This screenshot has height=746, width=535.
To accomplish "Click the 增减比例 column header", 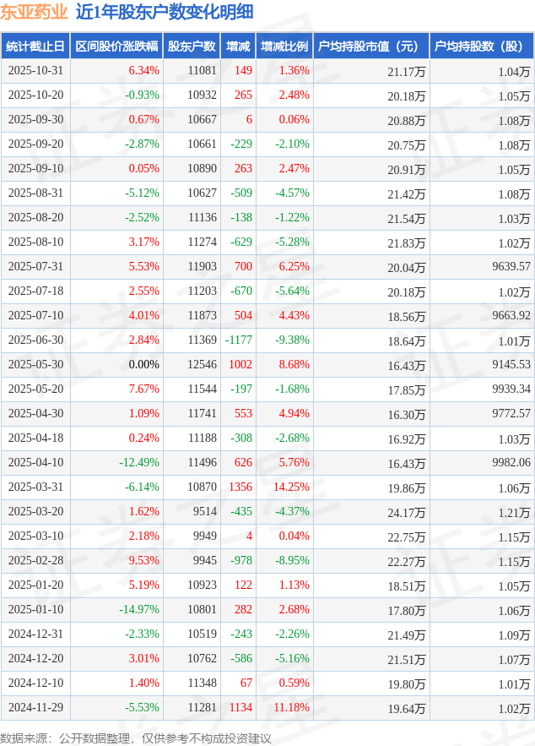I will point(284,46).
